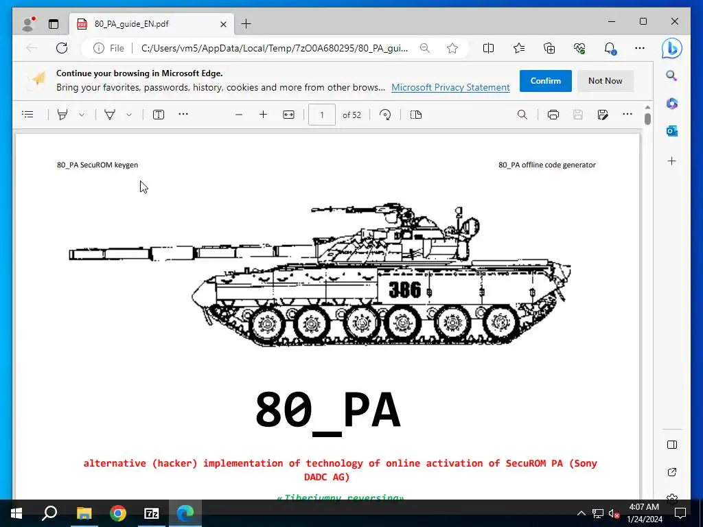The image size is (703, 527).
Task: View site information icon next to File
Action: point(99,48)
